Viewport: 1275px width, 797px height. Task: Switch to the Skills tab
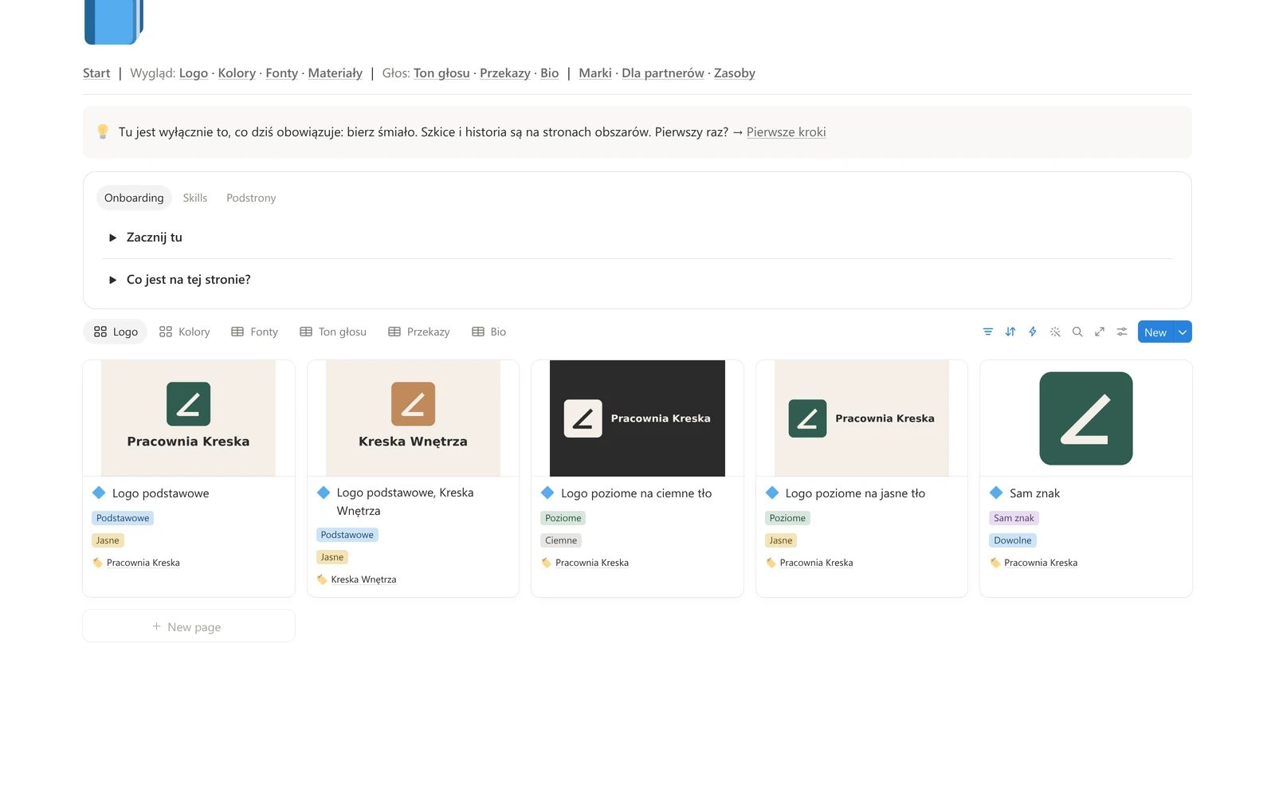(195, 198)
